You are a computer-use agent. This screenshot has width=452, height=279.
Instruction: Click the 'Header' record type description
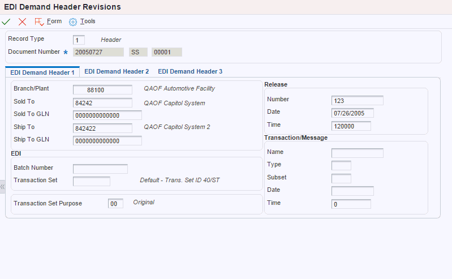coord(111,40)
